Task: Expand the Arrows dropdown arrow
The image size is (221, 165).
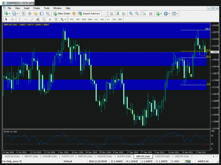Action: [65, 19]
